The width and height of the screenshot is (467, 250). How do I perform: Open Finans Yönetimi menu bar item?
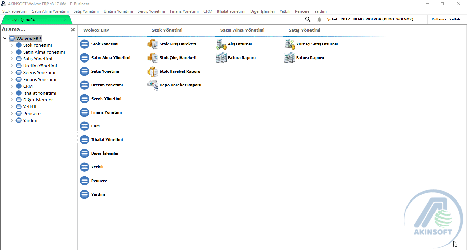[x=184, y=11]
